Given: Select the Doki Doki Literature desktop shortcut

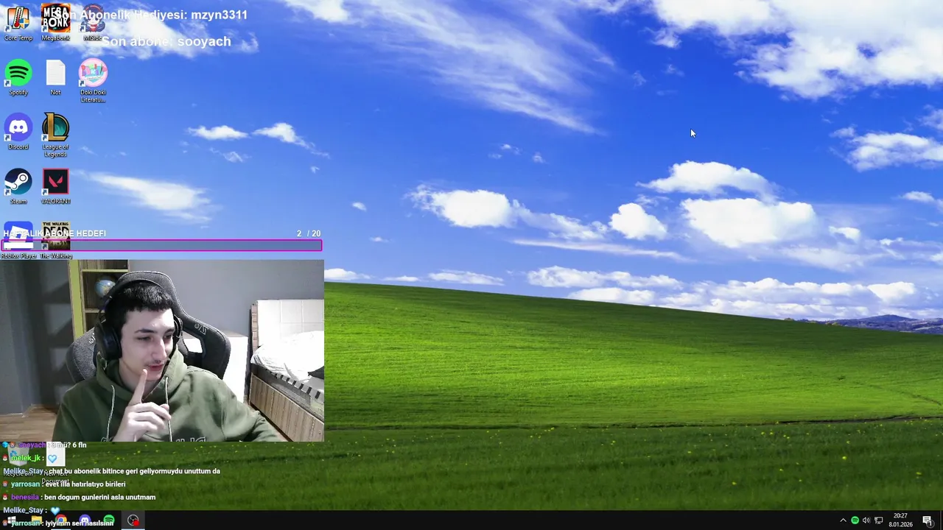Looking at the screenshot, I should point(93,81).
